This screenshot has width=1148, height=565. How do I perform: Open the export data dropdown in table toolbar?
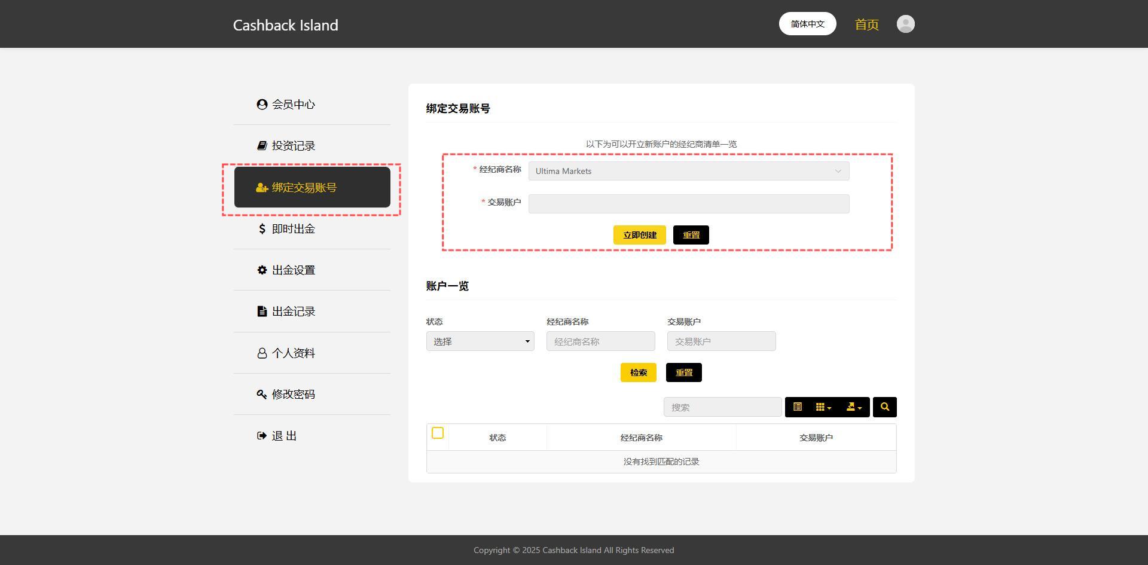coord(854,407)
